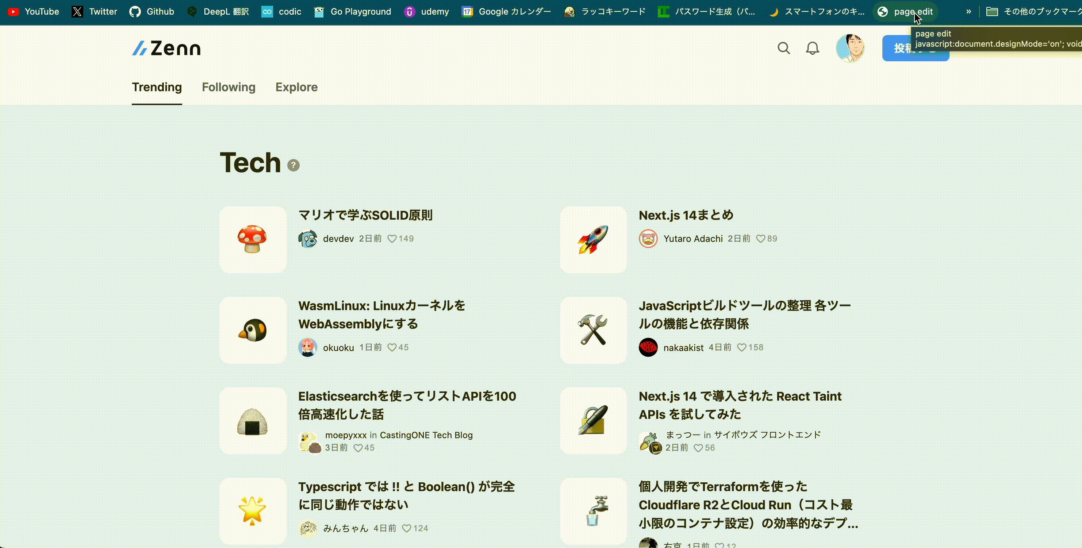View Yutaro Adachi's avatar
This screenshot has height=548, width=1082.
click(648, 239)
